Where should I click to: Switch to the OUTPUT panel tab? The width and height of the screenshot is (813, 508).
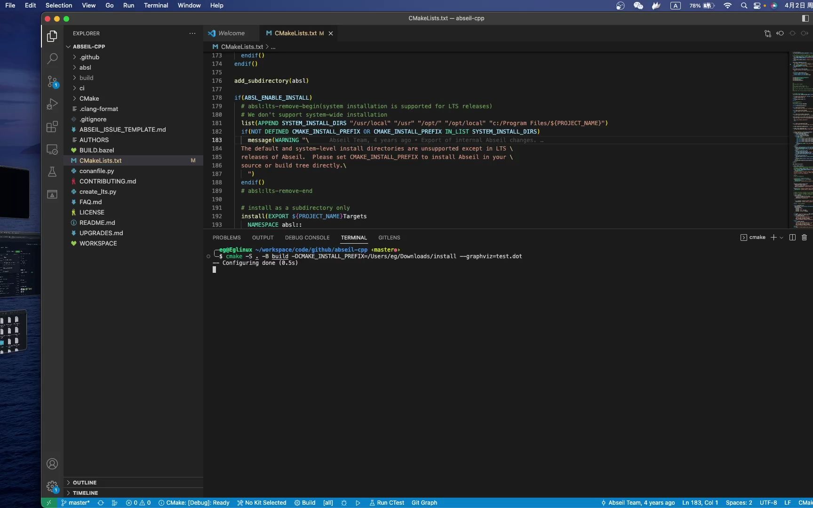[263, 238]
